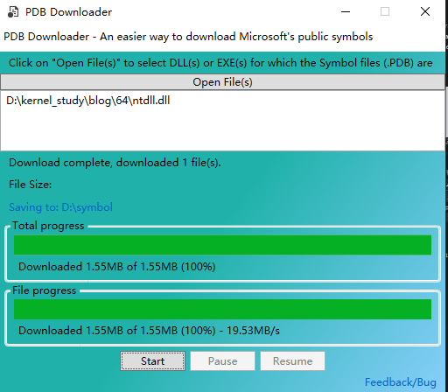Click the disabled maximize window button

point(385,12)
